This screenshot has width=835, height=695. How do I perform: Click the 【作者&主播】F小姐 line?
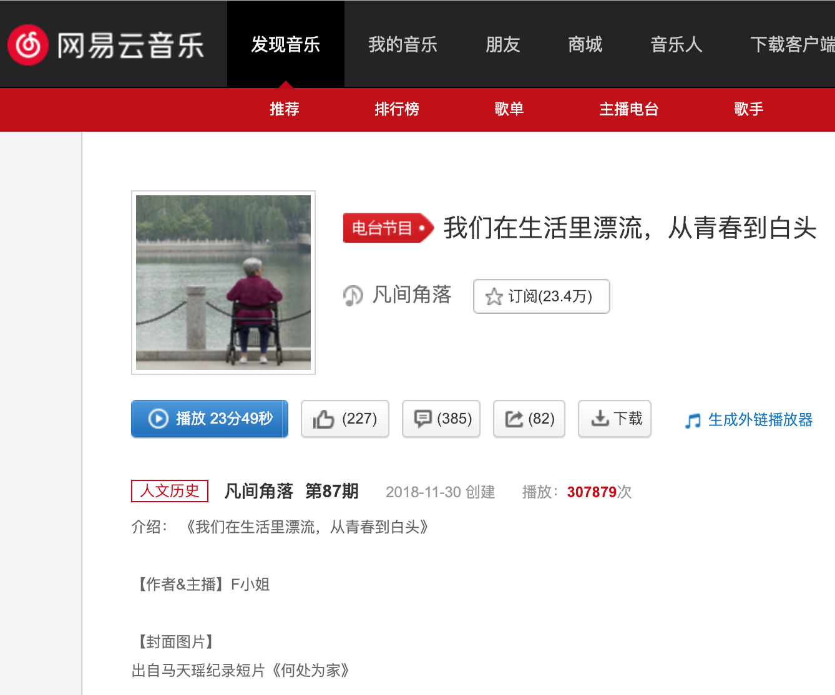click(x=201, y=585)
